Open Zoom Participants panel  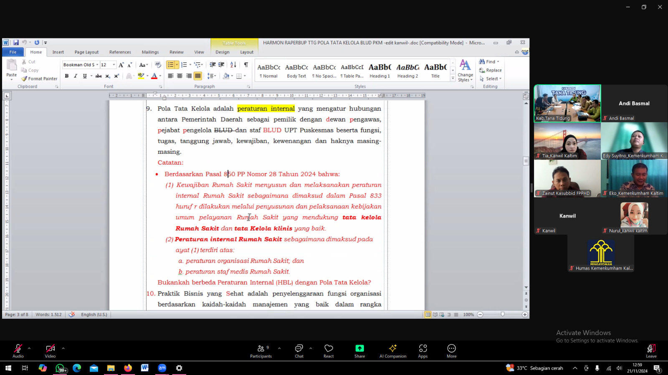click(261, 350)
